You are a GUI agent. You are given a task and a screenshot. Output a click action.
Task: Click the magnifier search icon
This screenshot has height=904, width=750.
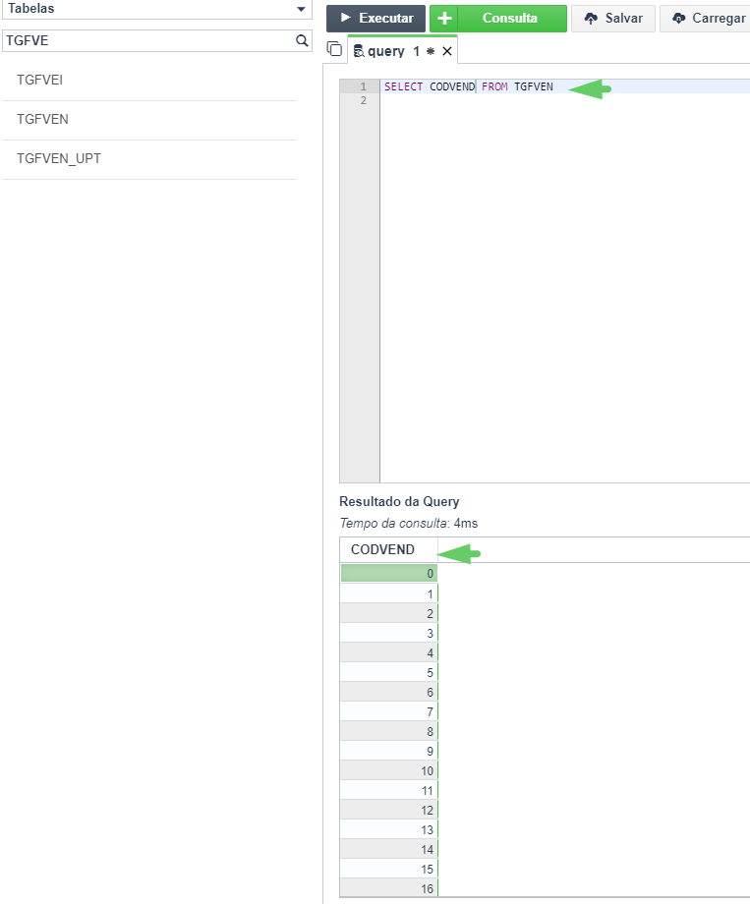(302, 41)
